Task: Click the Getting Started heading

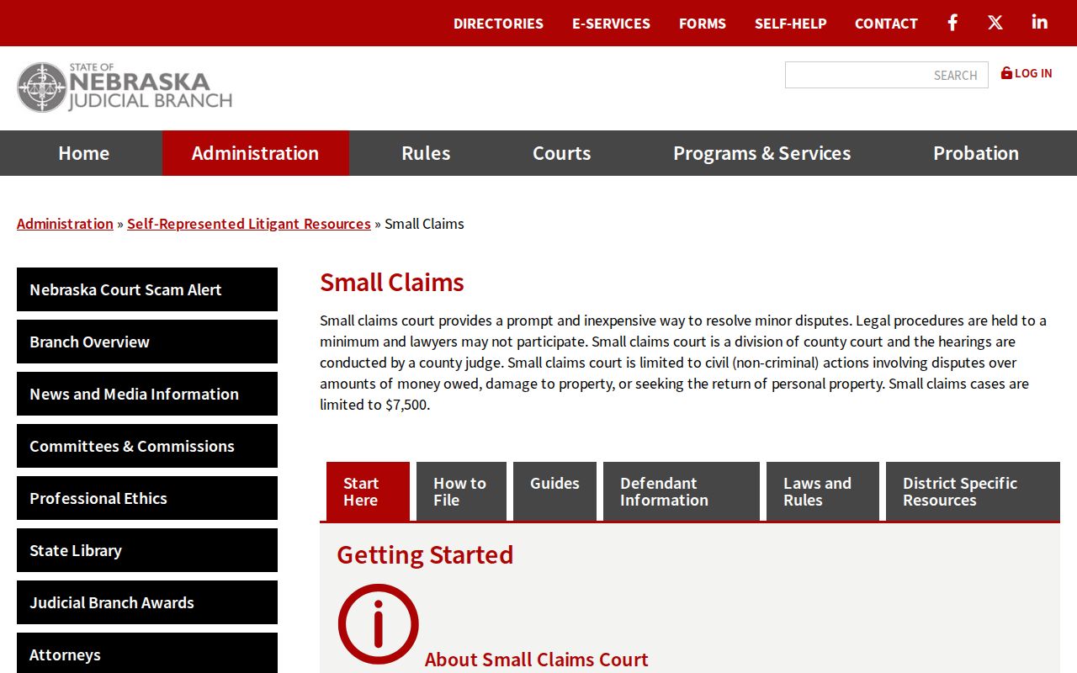Action: 425,554
